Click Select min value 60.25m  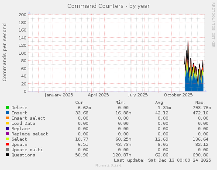(x=123, y=139)
